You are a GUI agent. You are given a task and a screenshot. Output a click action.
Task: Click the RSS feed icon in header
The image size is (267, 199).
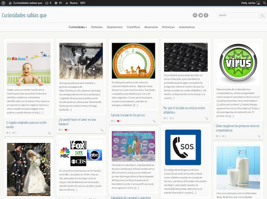(195, 15)
